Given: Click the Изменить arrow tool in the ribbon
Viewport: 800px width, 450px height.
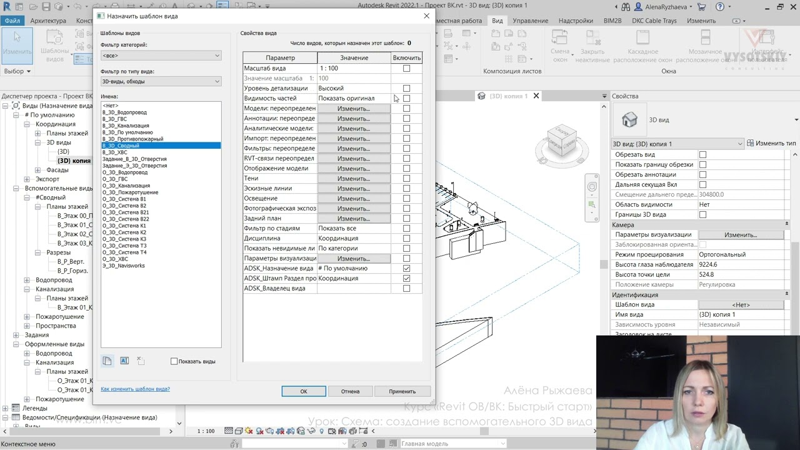Looking at the screenshot, I should tap(17, 45).
